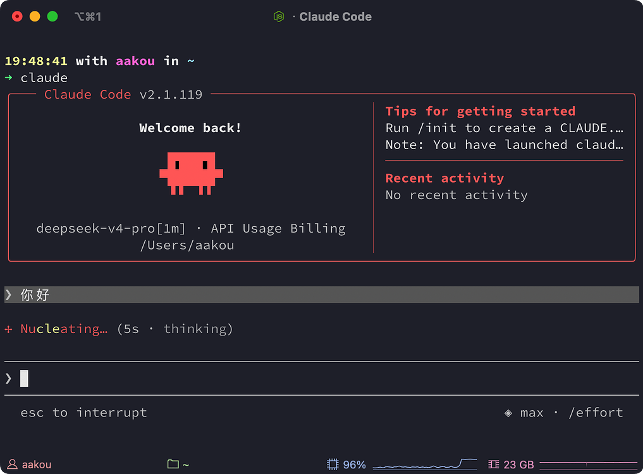The image size is (643, 474).
Task: Click the '/effort' command hint
Action: point(596,413)
